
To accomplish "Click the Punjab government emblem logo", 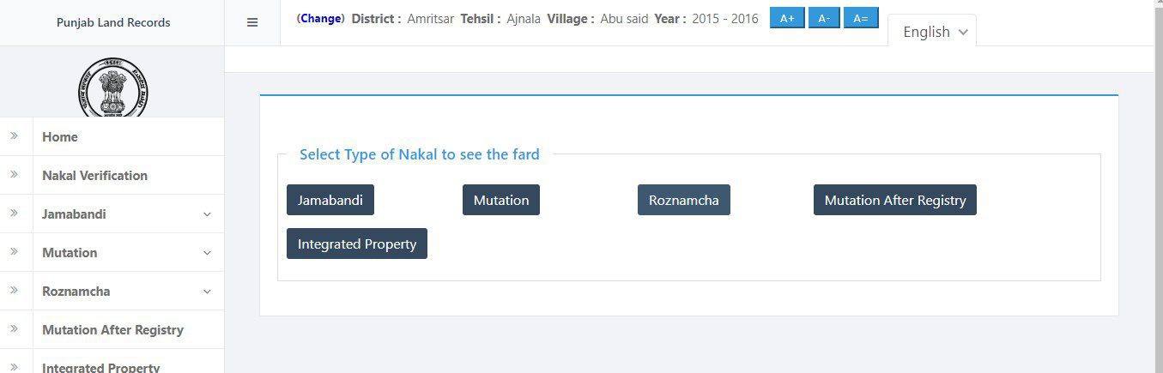I will 112,87.
